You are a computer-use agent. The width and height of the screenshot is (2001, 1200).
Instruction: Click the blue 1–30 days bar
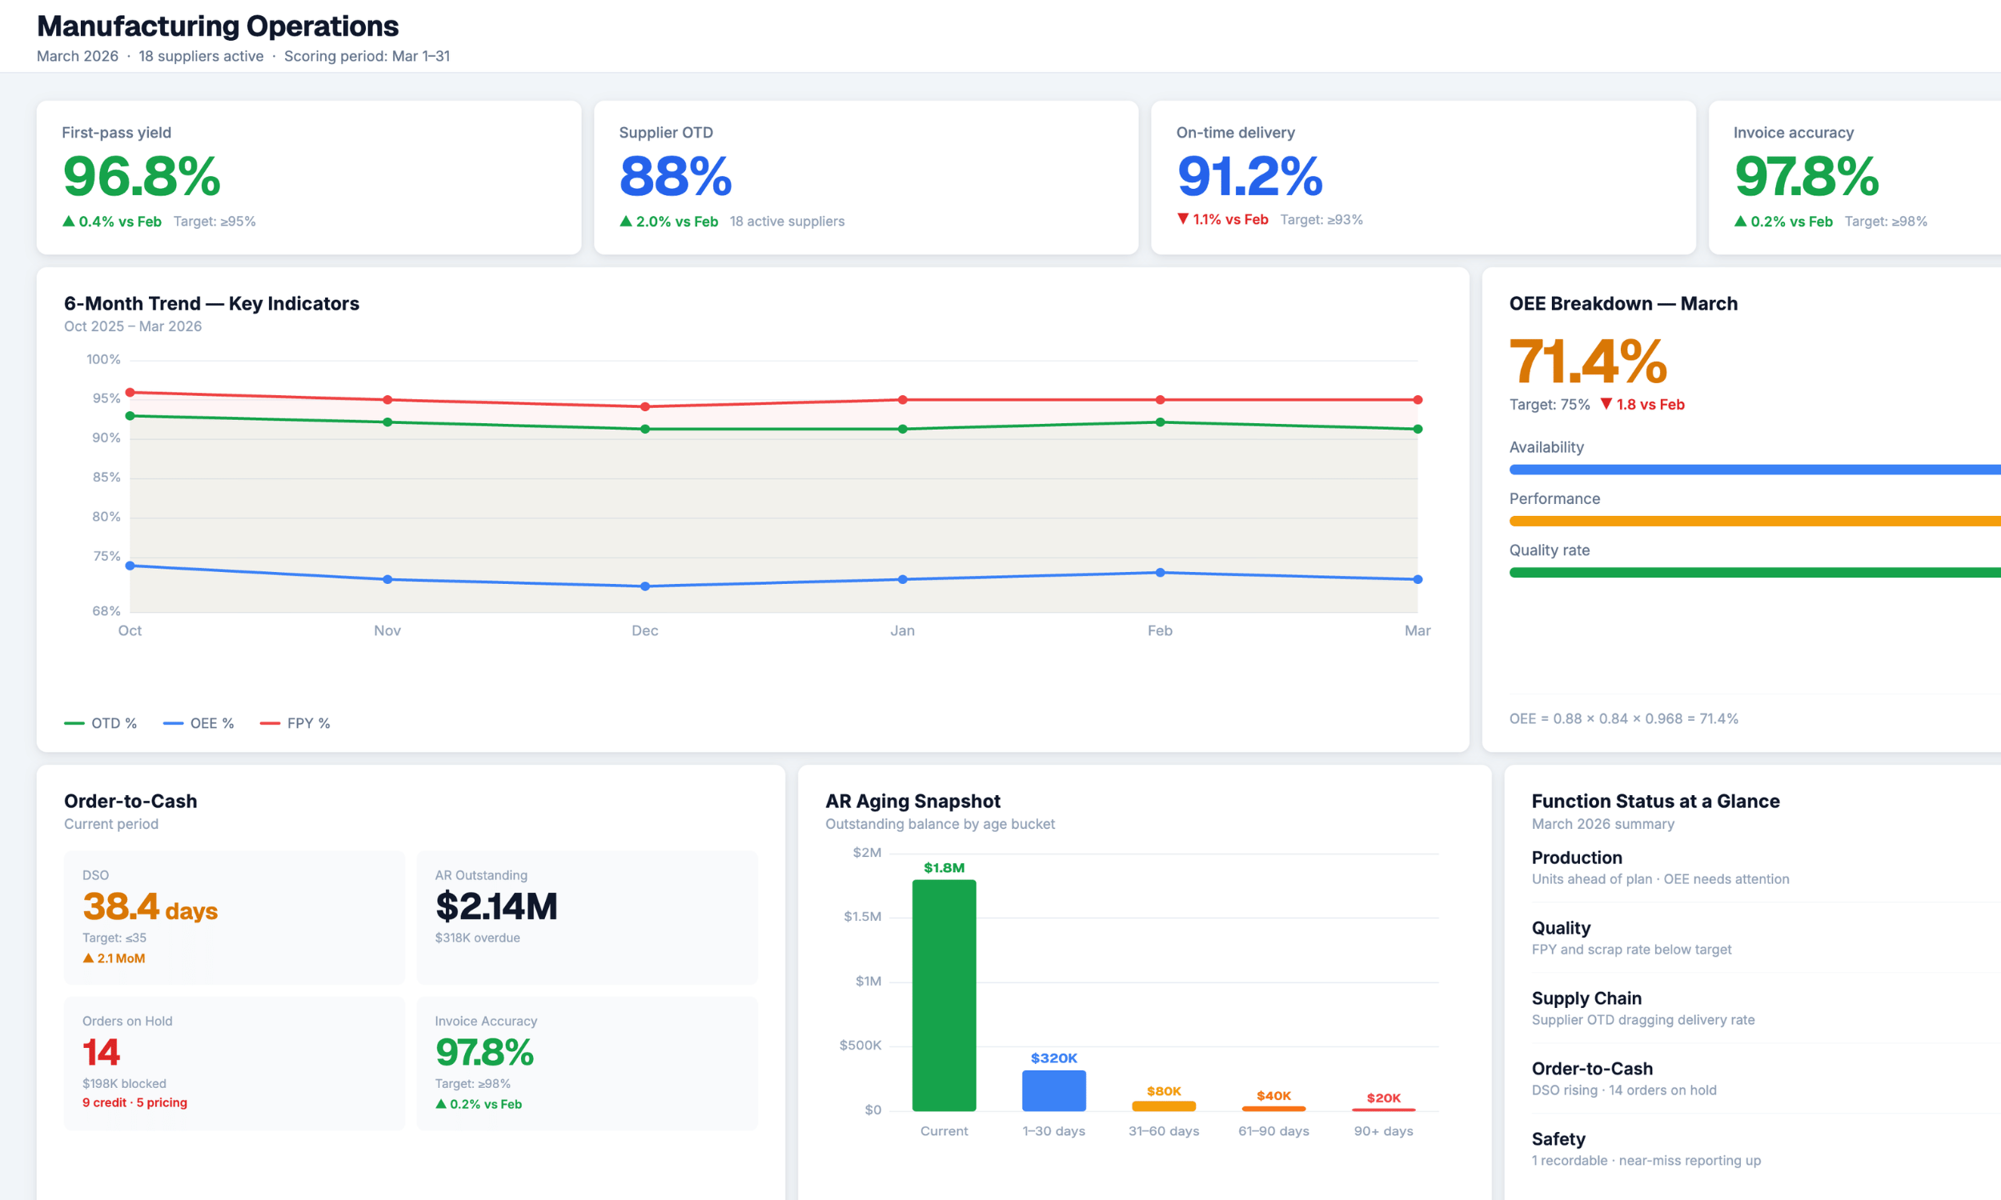point(1053,1090)
